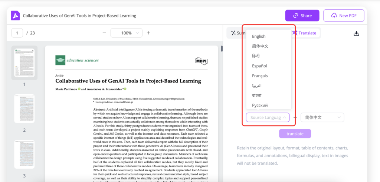
Task: Click the zoom in plus icon
Action: (x=148, y=33)
